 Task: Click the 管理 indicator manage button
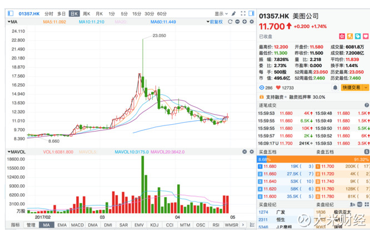(31, 225)
